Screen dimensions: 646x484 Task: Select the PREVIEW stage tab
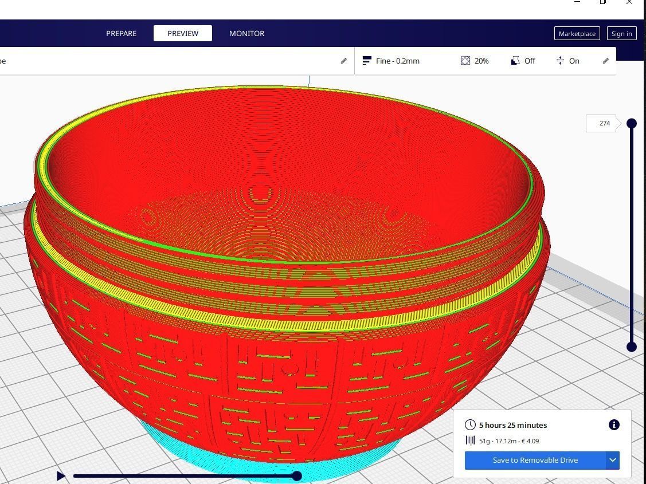183,33
